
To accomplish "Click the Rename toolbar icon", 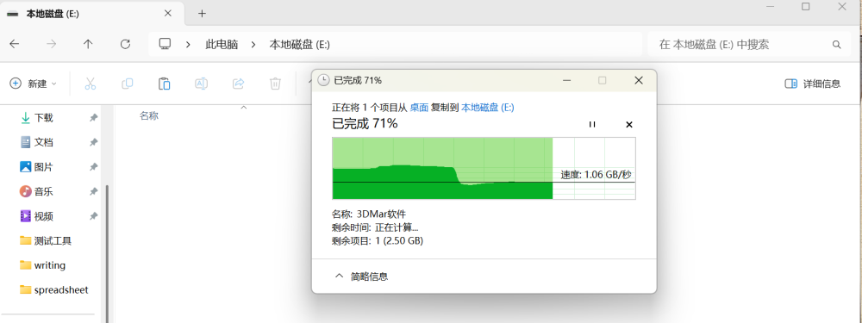I will [x=201, y=84].
